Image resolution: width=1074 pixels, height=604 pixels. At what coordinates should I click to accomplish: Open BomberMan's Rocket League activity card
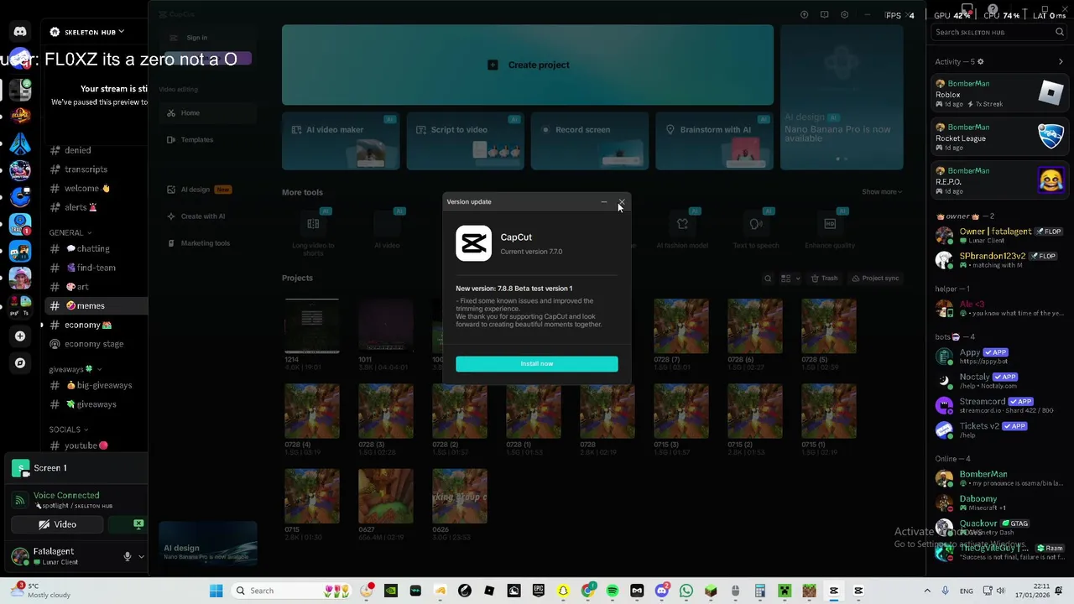coord(999,137)
